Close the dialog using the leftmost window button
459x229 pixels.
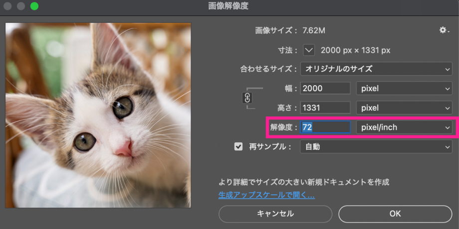(8, 6)
